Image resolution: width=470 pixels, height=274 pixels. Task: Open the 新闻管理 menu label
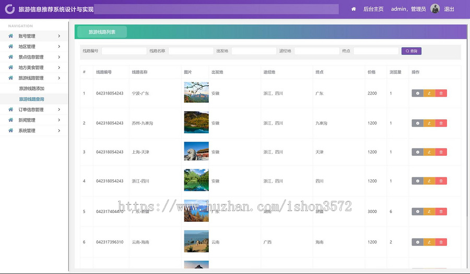[x=27, y=120]
